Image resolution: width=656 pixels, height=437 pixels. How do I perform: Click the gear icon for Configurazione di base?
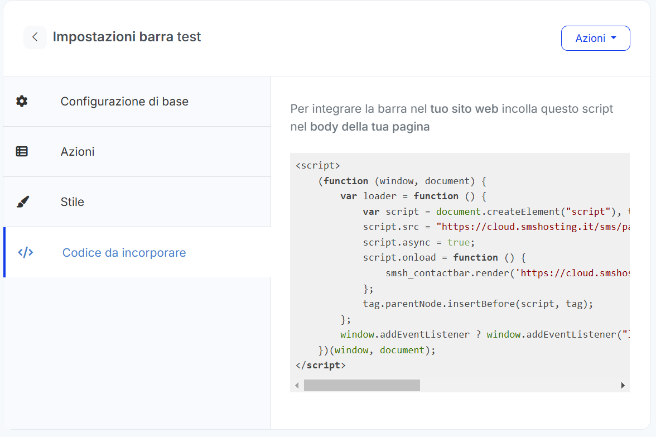[22, 101]
